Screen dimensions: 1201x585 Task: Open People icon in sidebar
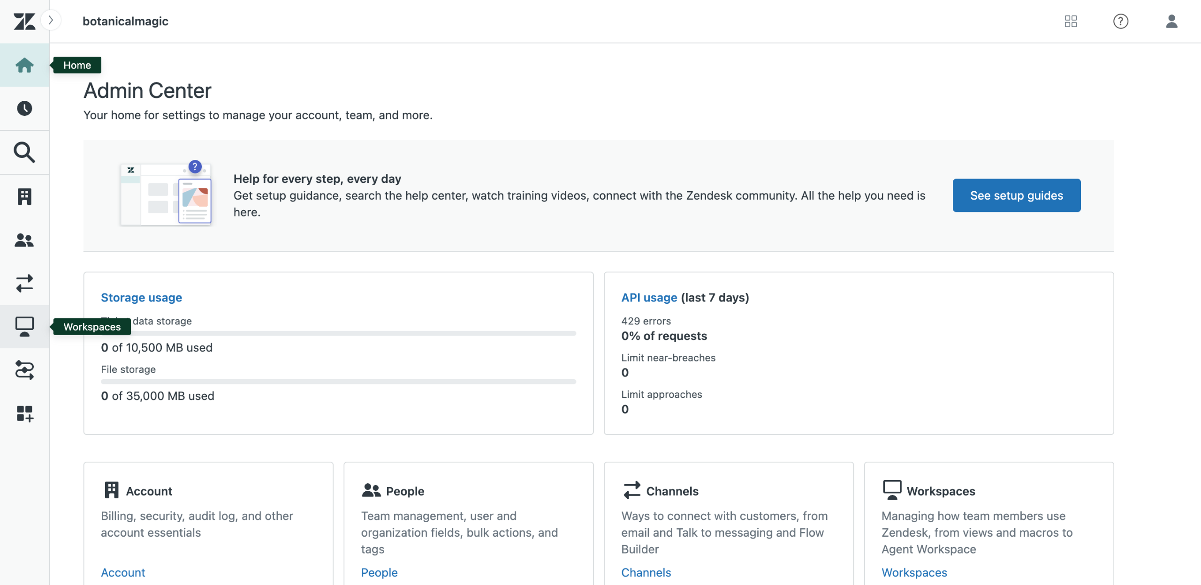coord(24,240)
